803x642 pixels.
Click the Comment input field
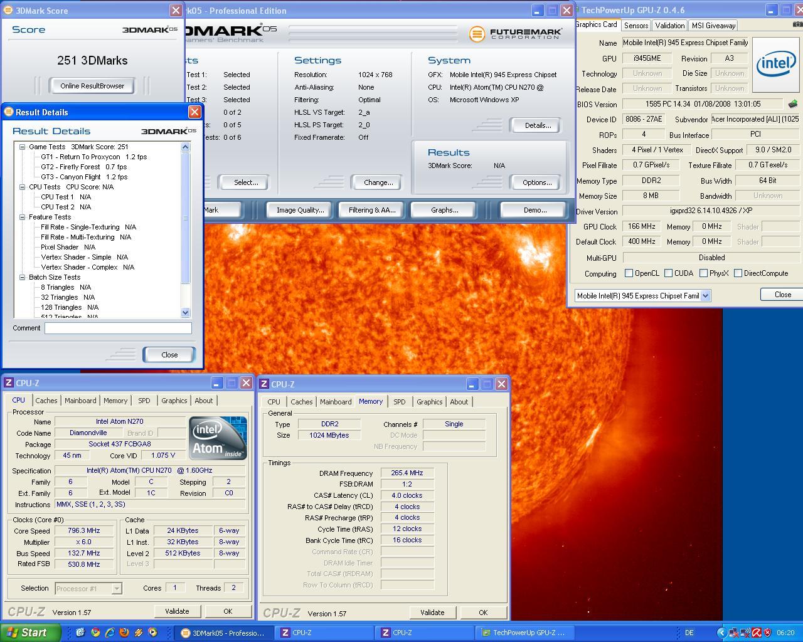118,328
